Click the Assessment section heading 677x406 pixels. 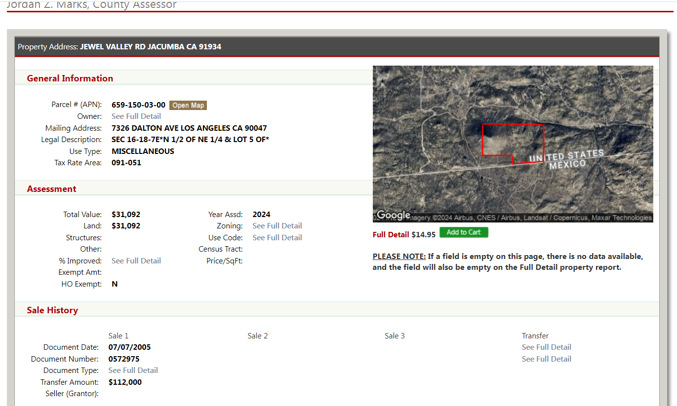point(51,189)
